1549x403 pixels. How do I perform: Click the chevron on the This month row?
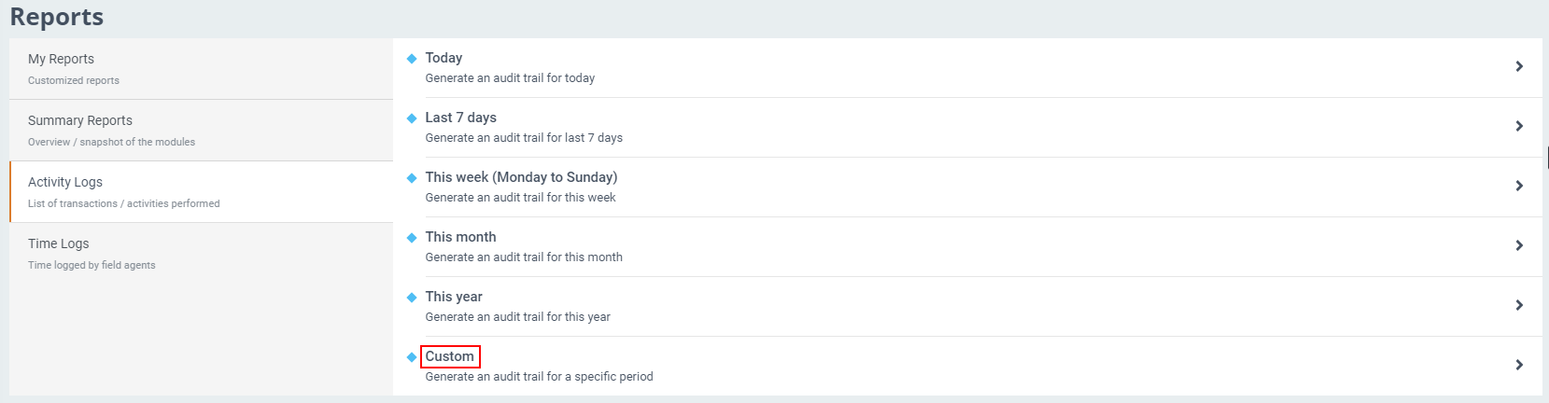(1519, 245)
